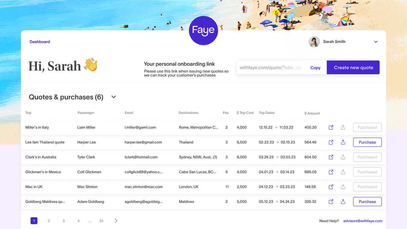Image resolution: width=407 pixels, height=229 pixels.
Task: Click the Passenger column header
Action: [x=86, y=113]
